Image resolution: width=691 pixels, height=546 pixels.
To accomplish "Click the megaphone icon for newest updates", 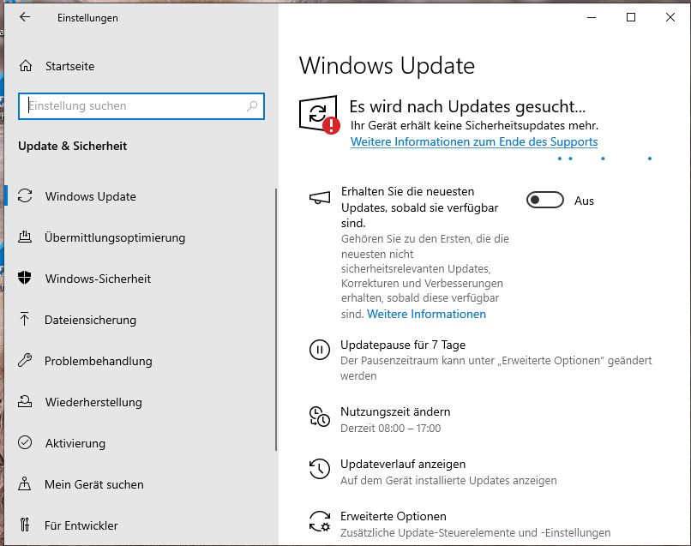I will coord(320,198).
